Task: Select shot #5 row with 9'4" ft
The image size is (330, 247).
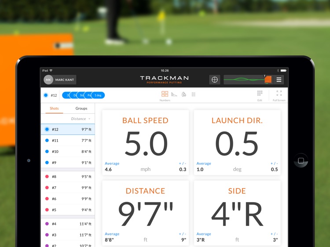Action: click(68, 210)
